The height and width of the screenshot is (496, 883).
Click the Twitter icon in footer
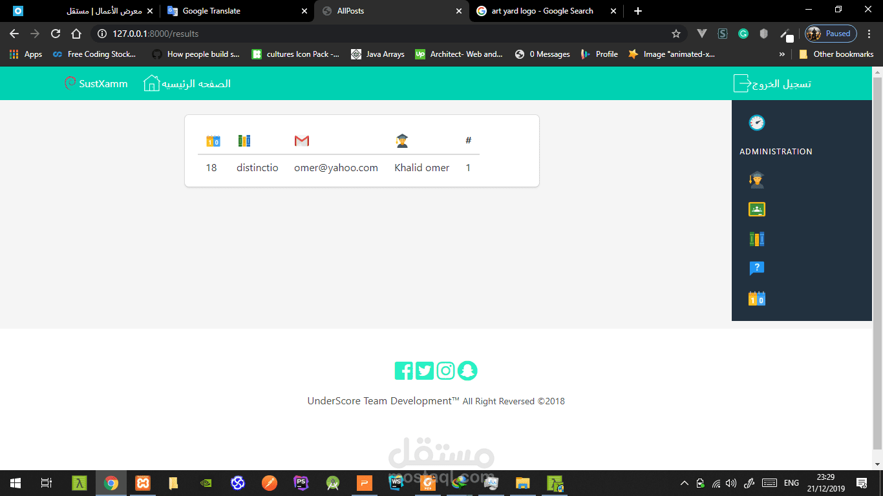[425, 371]
